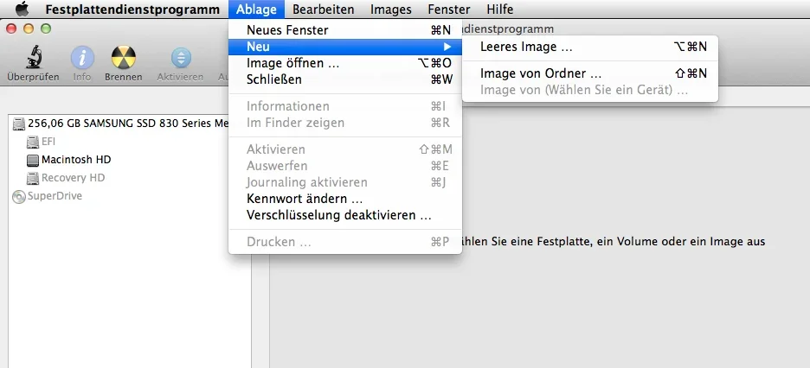Select the Samsung SSD 830 disk icon
Image resolution: width=810 pixels, height=368 pixels.
point(20,124)
